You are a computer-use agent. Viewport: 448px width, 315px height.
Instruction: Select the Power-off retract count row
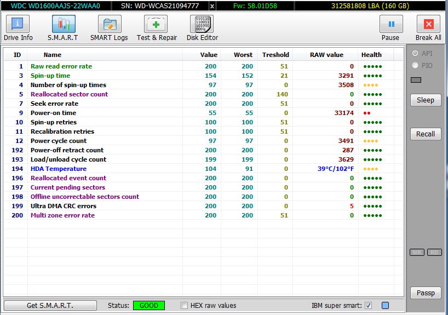coord(204,150)
